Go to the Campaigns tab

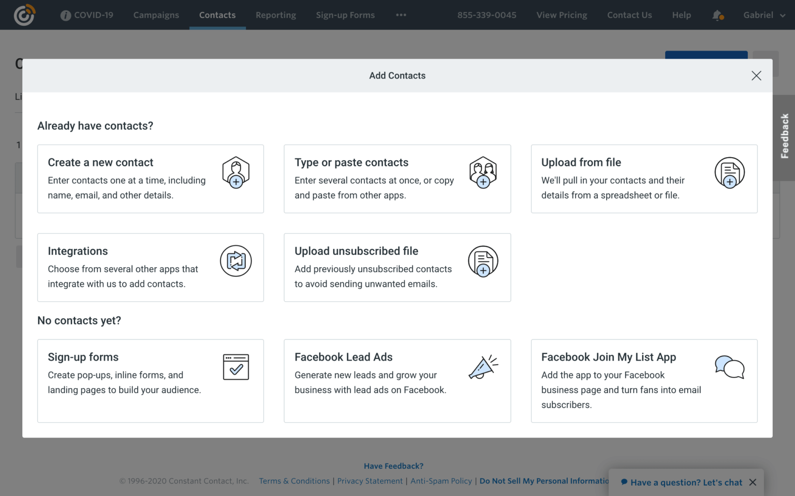click(156, 15)
